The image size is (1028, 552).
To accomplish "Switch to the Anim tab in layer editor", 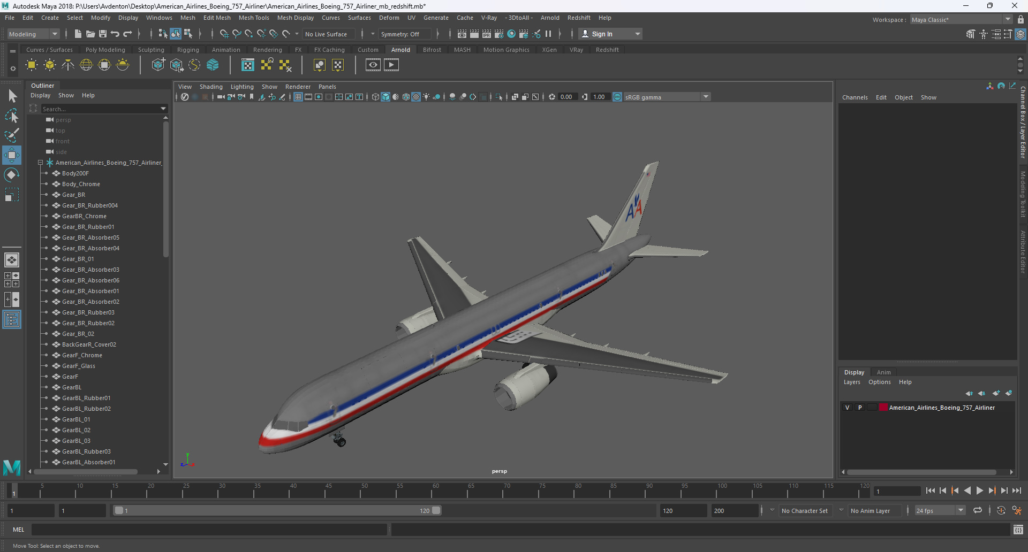I will (884, 372).
